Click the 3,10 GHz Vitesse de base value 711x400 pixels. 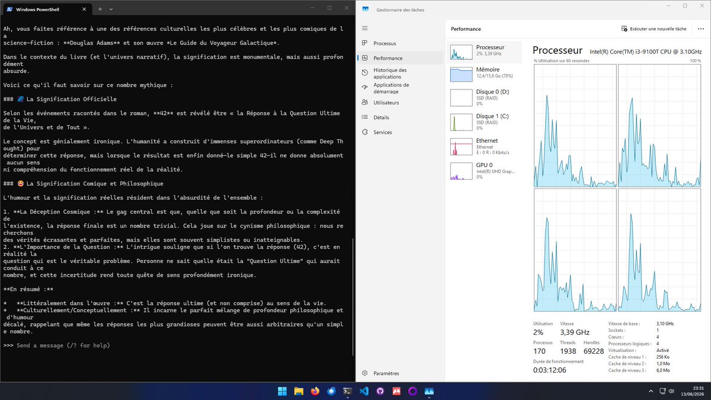pos(665,324)
